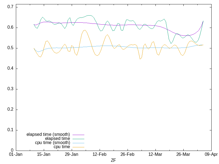Select the green legend line sample
219x164 pixels.
point(78,139)
